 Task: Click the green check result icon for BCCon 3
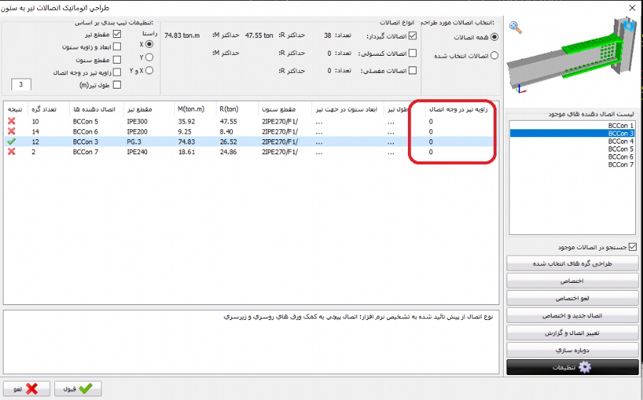coord(11,142)
